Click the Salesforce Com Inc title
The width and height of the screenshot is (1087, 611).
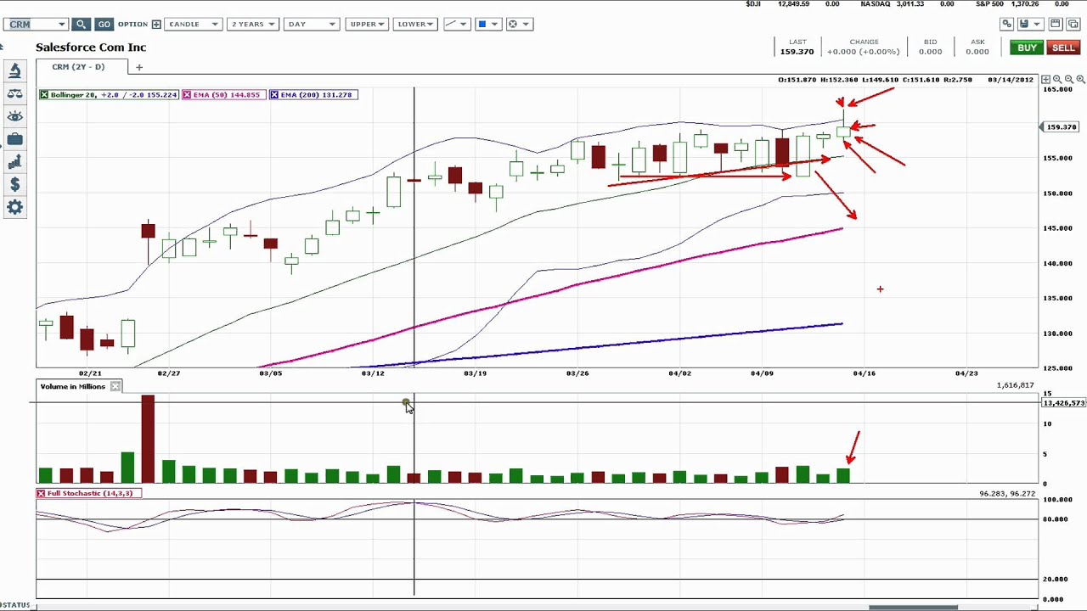pyautogui.click(x=91, y=48)
